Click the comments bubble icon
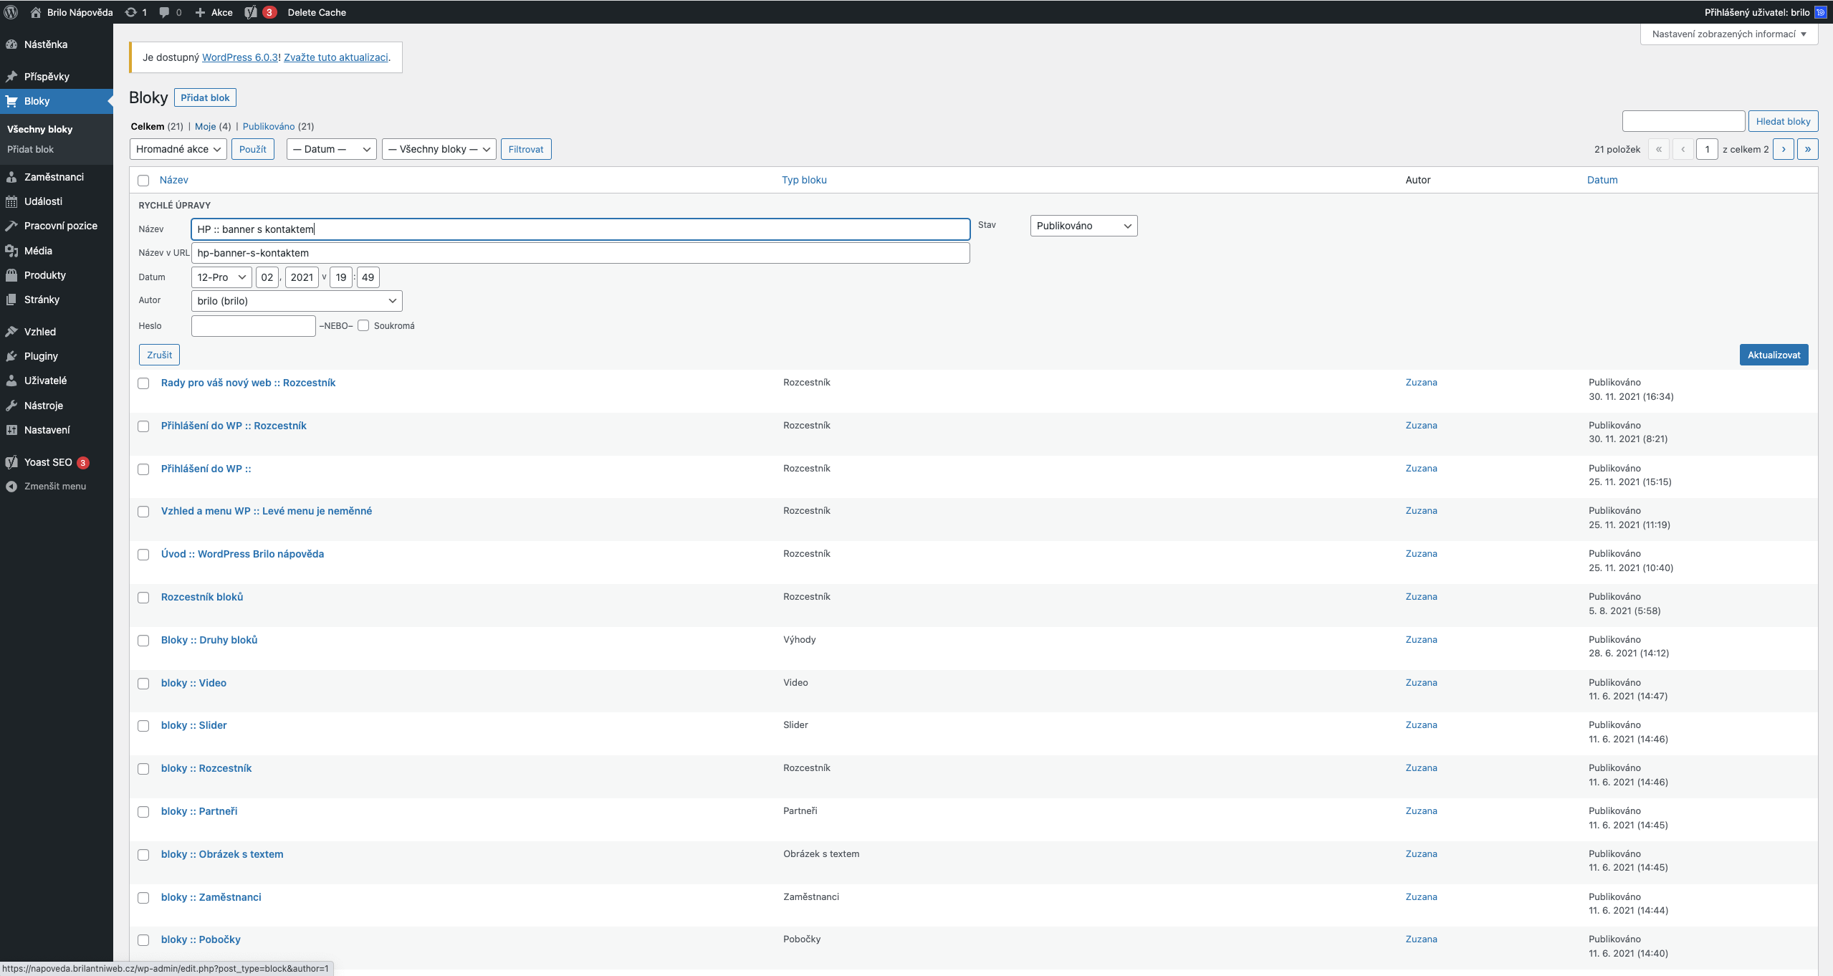 coord(165,12)
